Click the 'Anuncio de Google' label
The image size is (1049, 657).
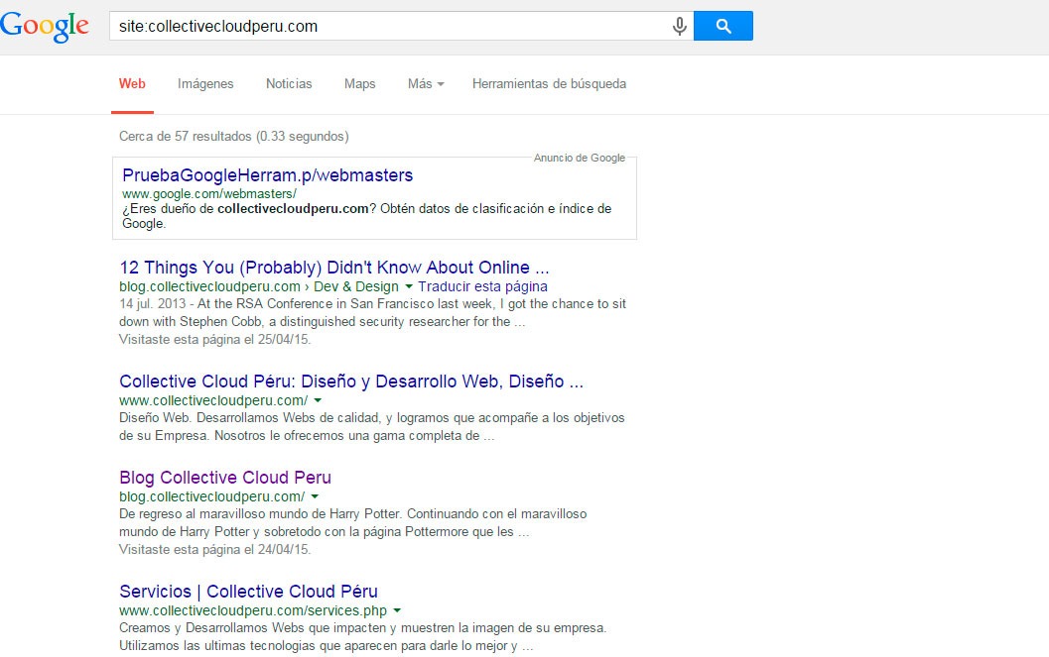tap(580, 158)
